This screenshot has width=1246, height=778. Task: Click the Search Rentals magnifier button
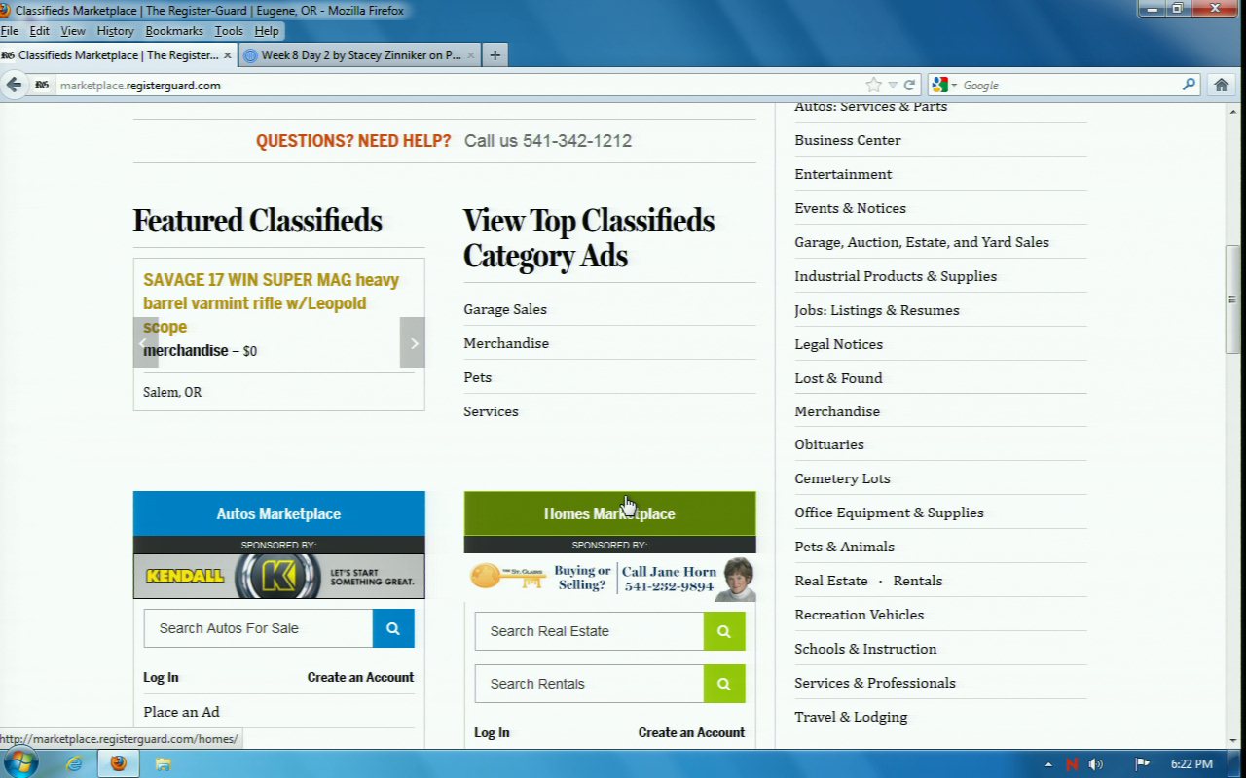point(724,684)
